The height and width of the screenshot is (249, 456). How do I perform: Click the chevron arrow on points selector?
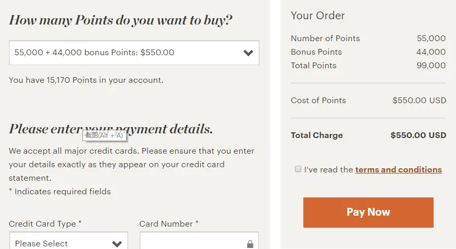tap(248, 53)
